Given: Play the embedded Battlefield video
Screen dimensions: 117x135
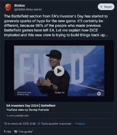Looking at the screenshot, I should [x=59, y=71].
